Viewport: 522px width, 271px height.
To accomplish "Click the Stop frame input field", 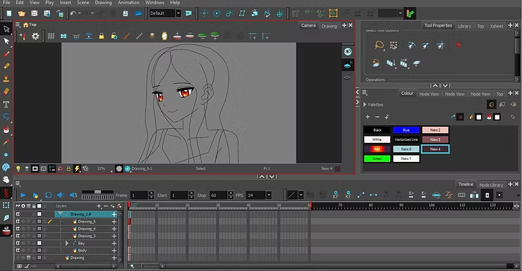I will (x=218, y=195).
